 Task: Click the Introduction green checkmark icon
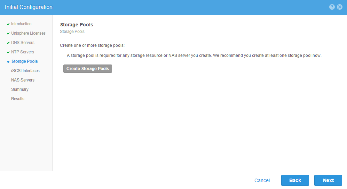(x=8, y=24)
